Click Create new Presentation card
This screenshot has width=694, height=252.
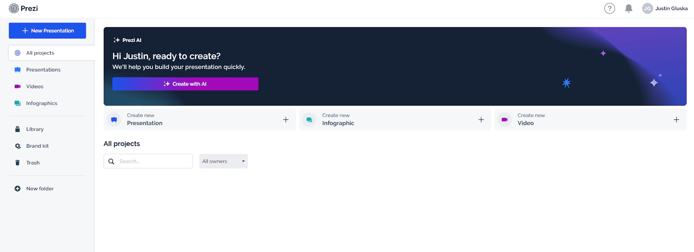click(x=200, y=120)
